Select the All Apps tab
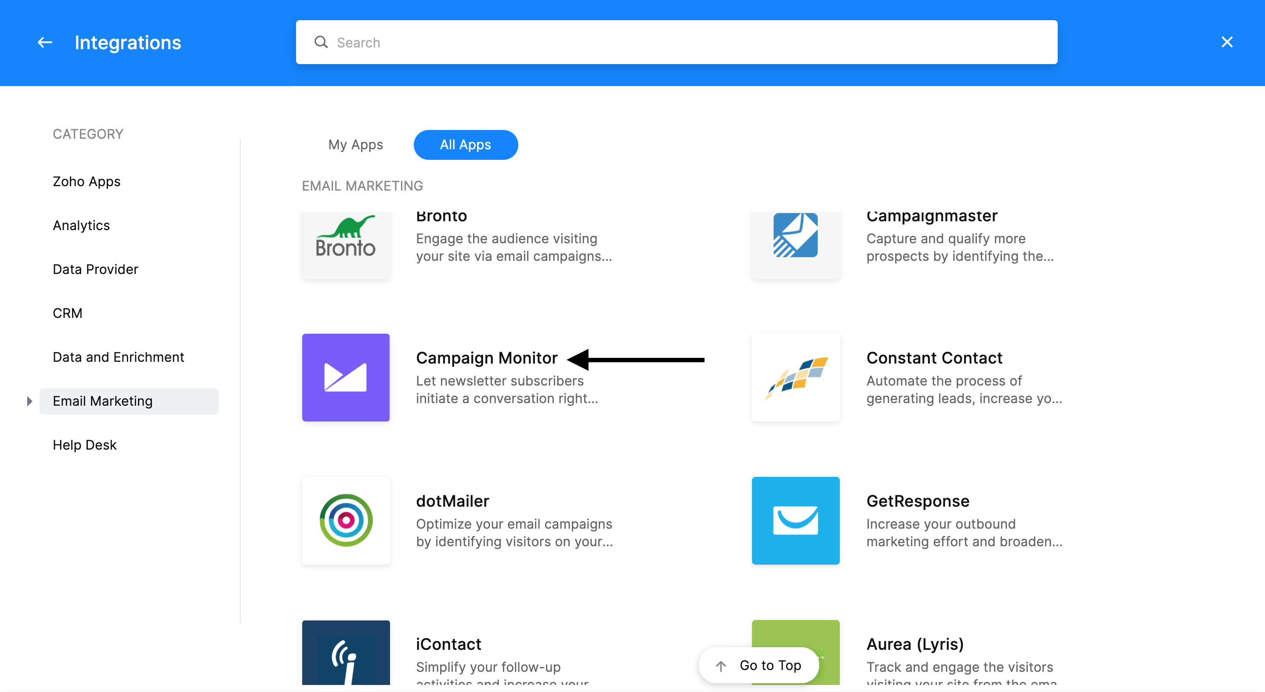This screenshot has height=692, width=1265. [465, 145]
